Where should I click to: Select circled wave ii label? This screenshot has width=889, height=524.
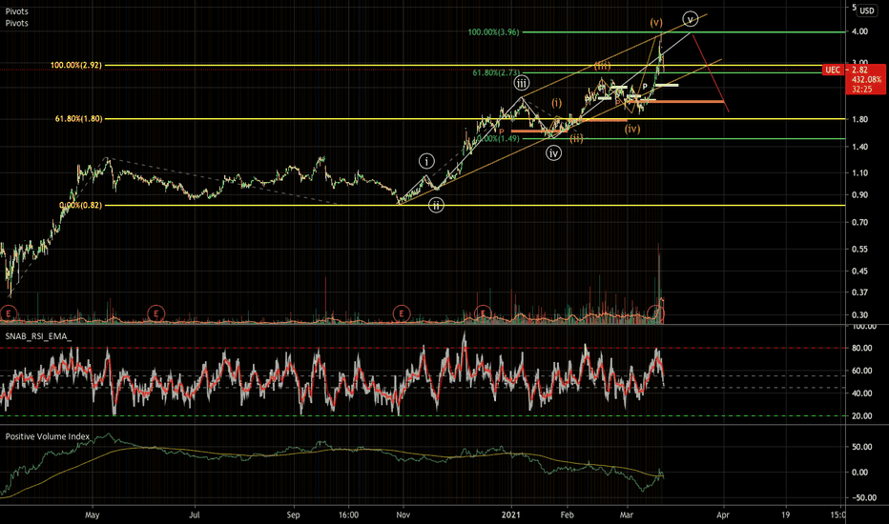436,205
